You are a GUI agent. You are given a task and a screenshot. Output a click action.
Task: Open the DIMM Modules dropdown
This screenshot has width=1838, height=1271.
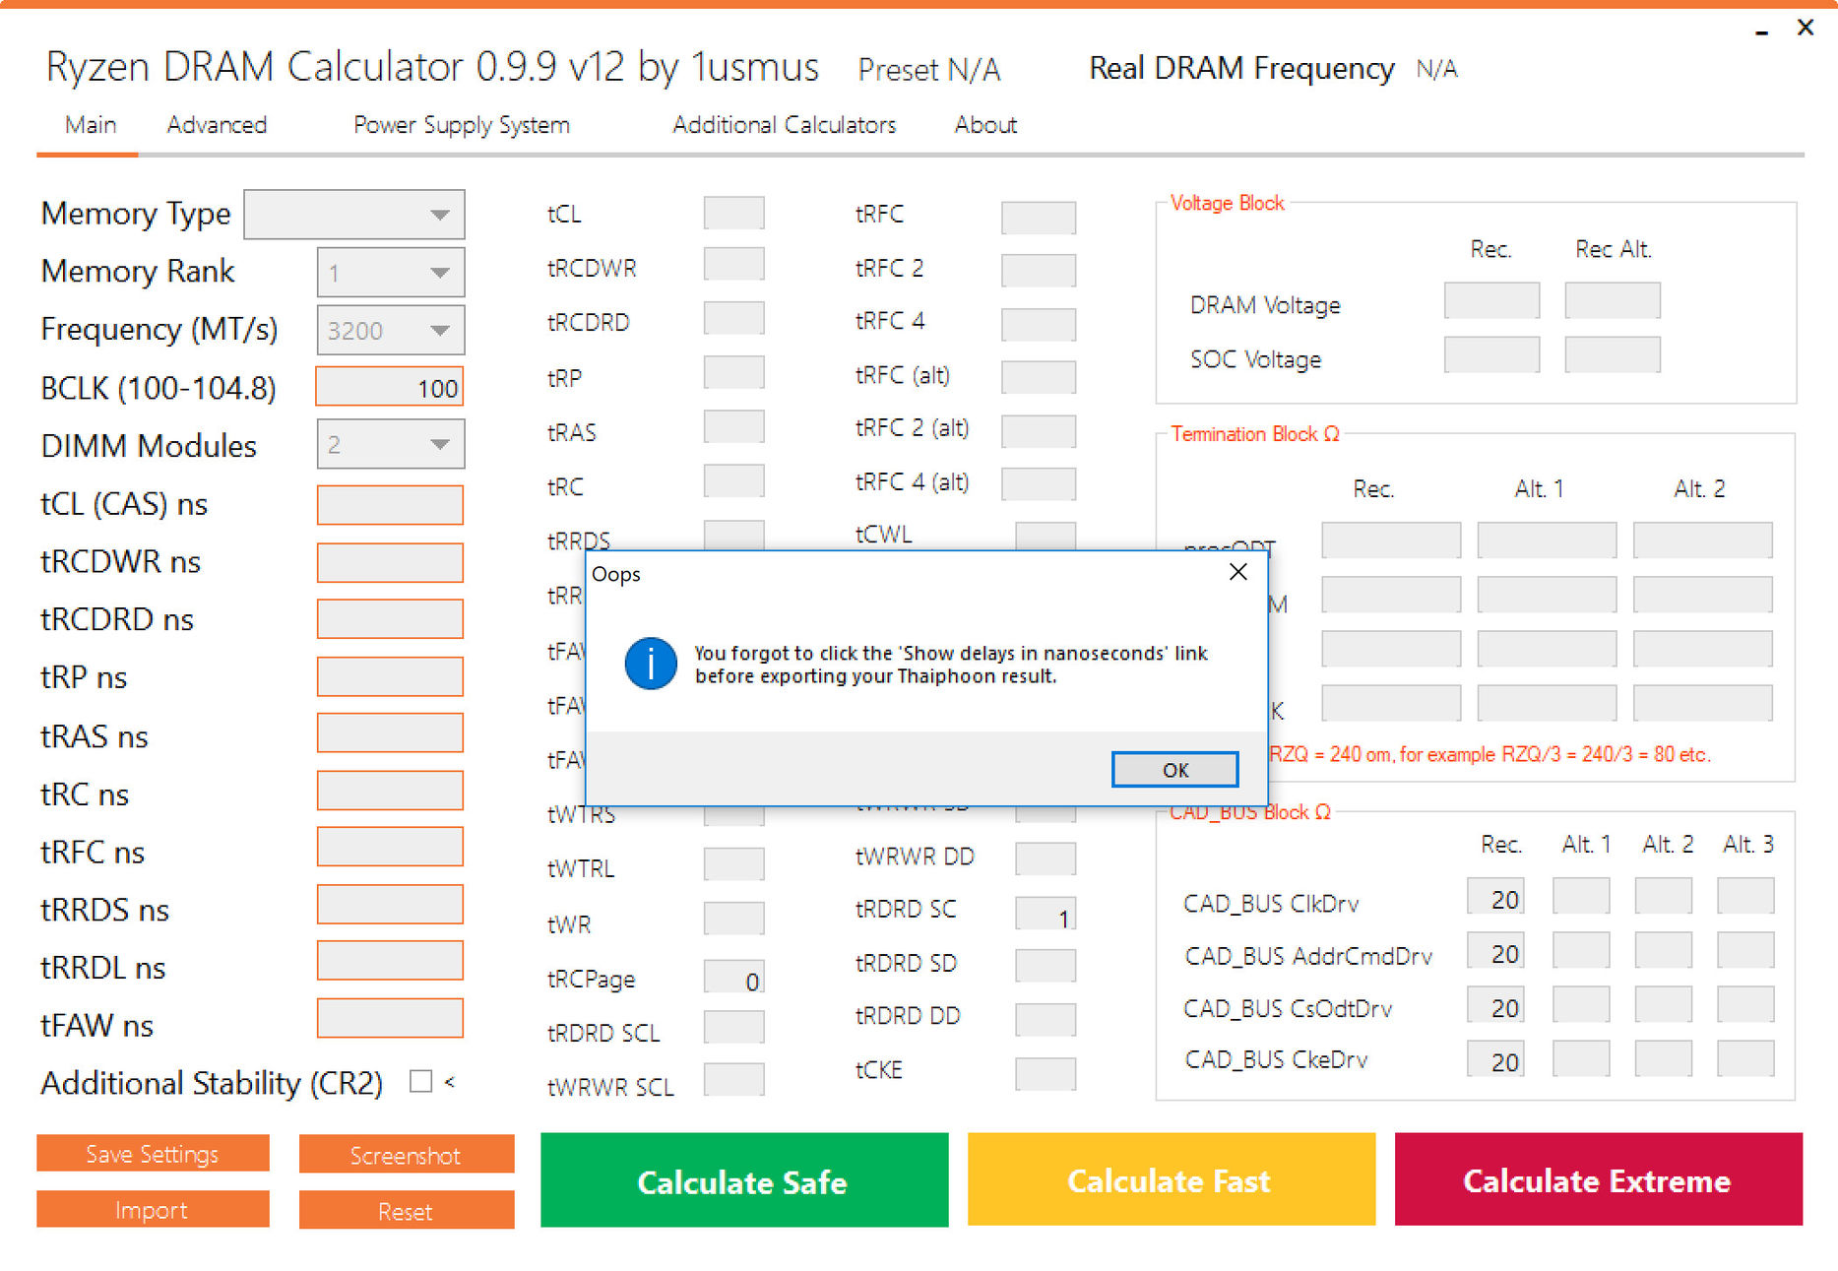click(x=391, y=444)
